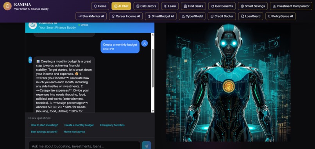
Task: Choose 'Create a monthly budget' quick question
Action: 79,125
